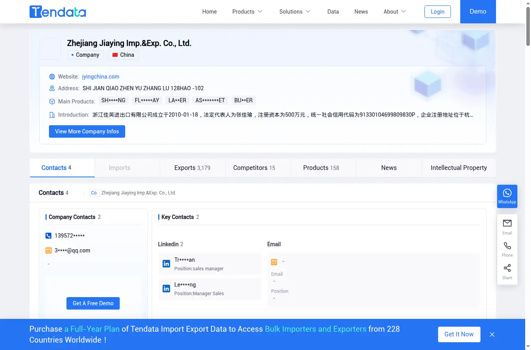Click the mail icon beside 3****@qq.com
The width and height of the screenshot is (531, 350).
click(49, 250)
